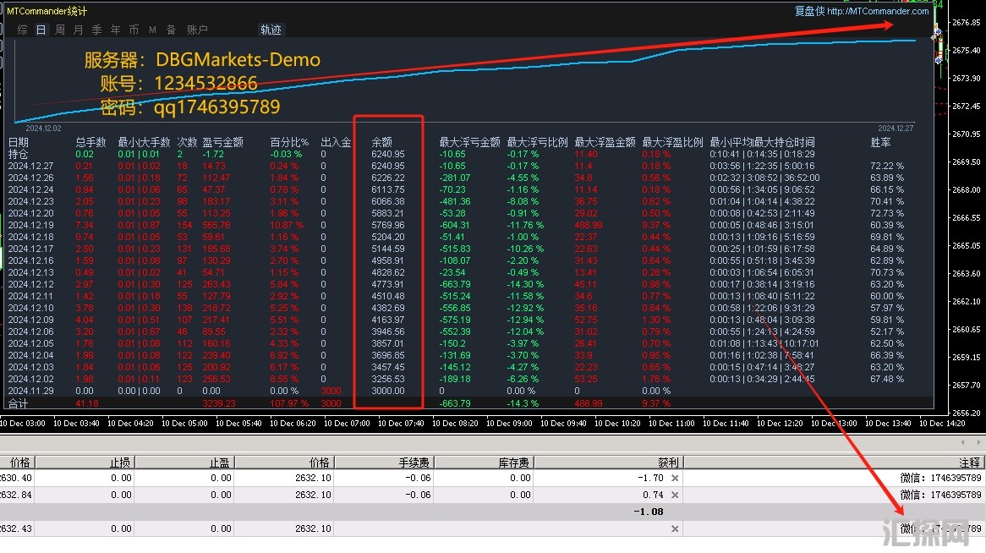Open the 周 weekly statistics tab

coord(60,30)
